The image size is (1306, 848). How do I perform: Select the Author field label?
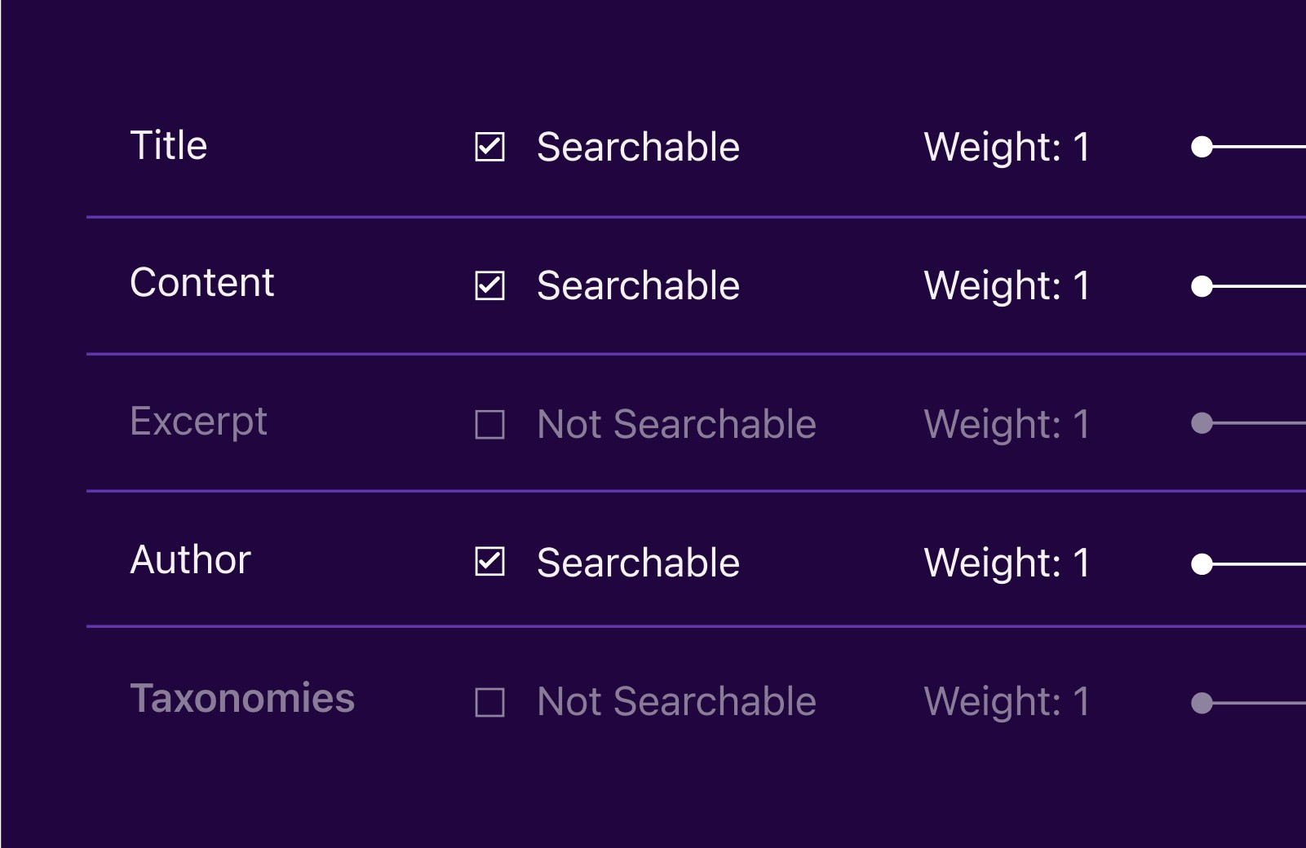[190, 560]
